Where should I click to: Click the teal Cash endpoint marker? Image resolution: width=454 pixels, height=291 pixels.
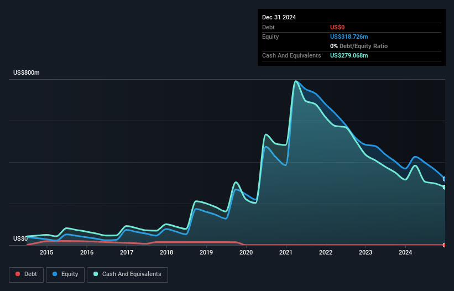445,187
